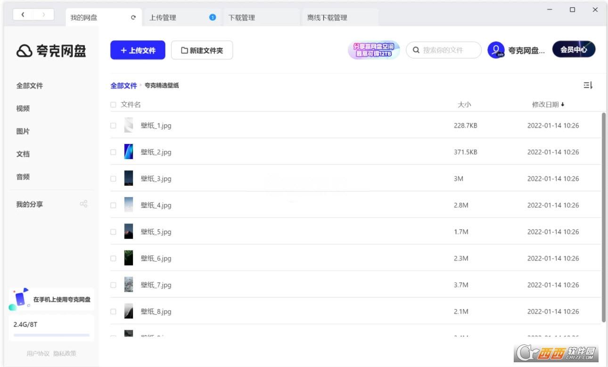Select 视频 in the sidebar
This screenshot has height=367, width=608.
click(23, 108)
